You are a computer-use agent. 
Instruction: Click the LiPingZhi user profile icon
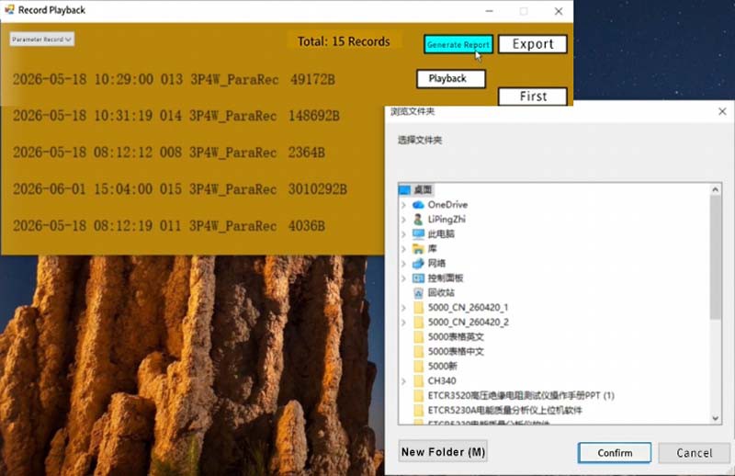coord(418,219)
